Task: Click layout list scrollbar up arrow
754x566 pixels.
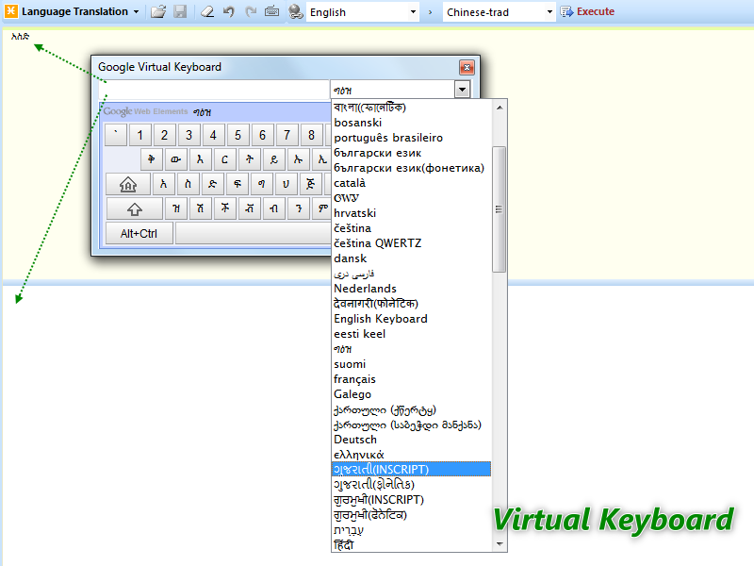Action: [x=500, y=108]
